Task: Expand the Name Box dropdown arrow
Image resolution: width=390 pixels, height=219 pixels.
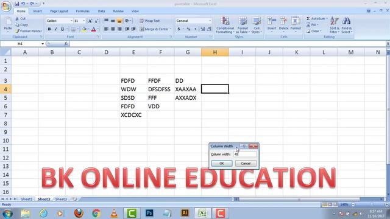Action: tap(43, 44)
